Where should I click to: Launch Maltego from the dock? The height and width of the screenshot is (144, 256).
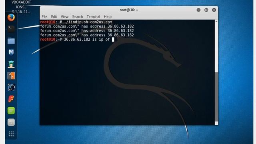11,52
